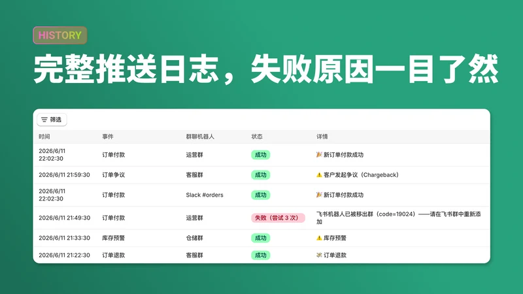Click the 订单争议 event cell
This screenshot has height=294, width=523.
113,174
